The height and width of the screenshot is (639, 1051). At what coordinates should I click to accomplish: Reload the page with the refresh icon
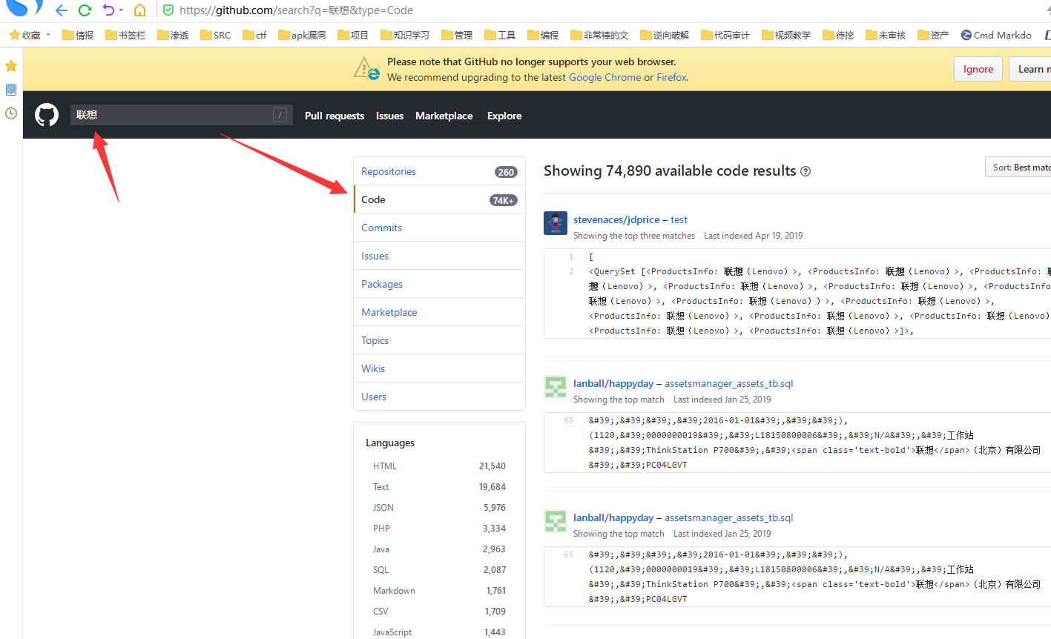pos(85,10)
